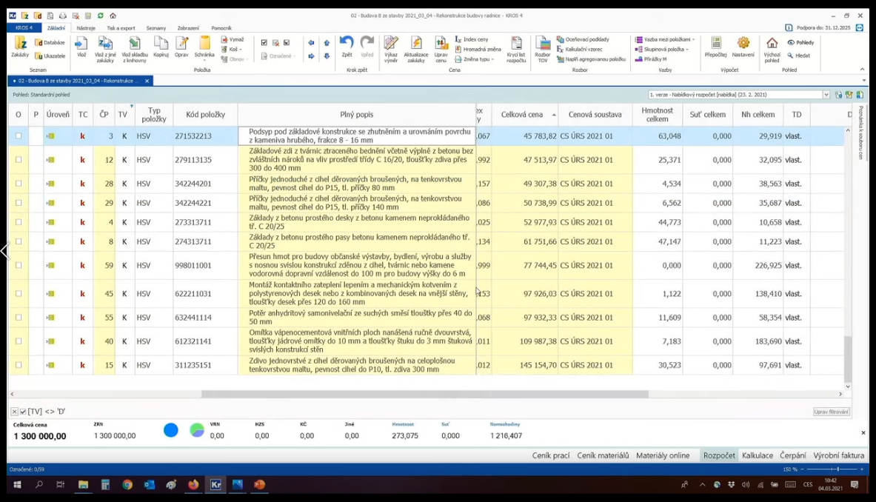Click the Oprav edit icon
The width and height of the screenshot is (876, 502).
pos(181,47)
